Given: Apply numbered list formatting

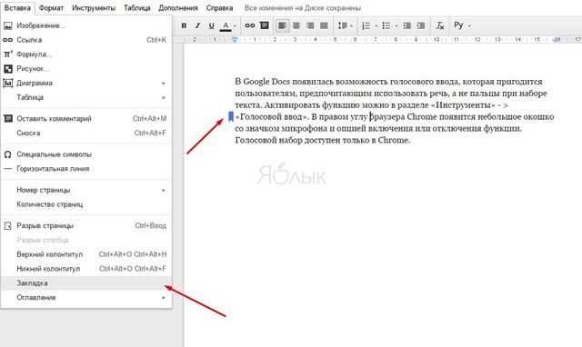Looking at the screenshot, I should tap(366, 25).
